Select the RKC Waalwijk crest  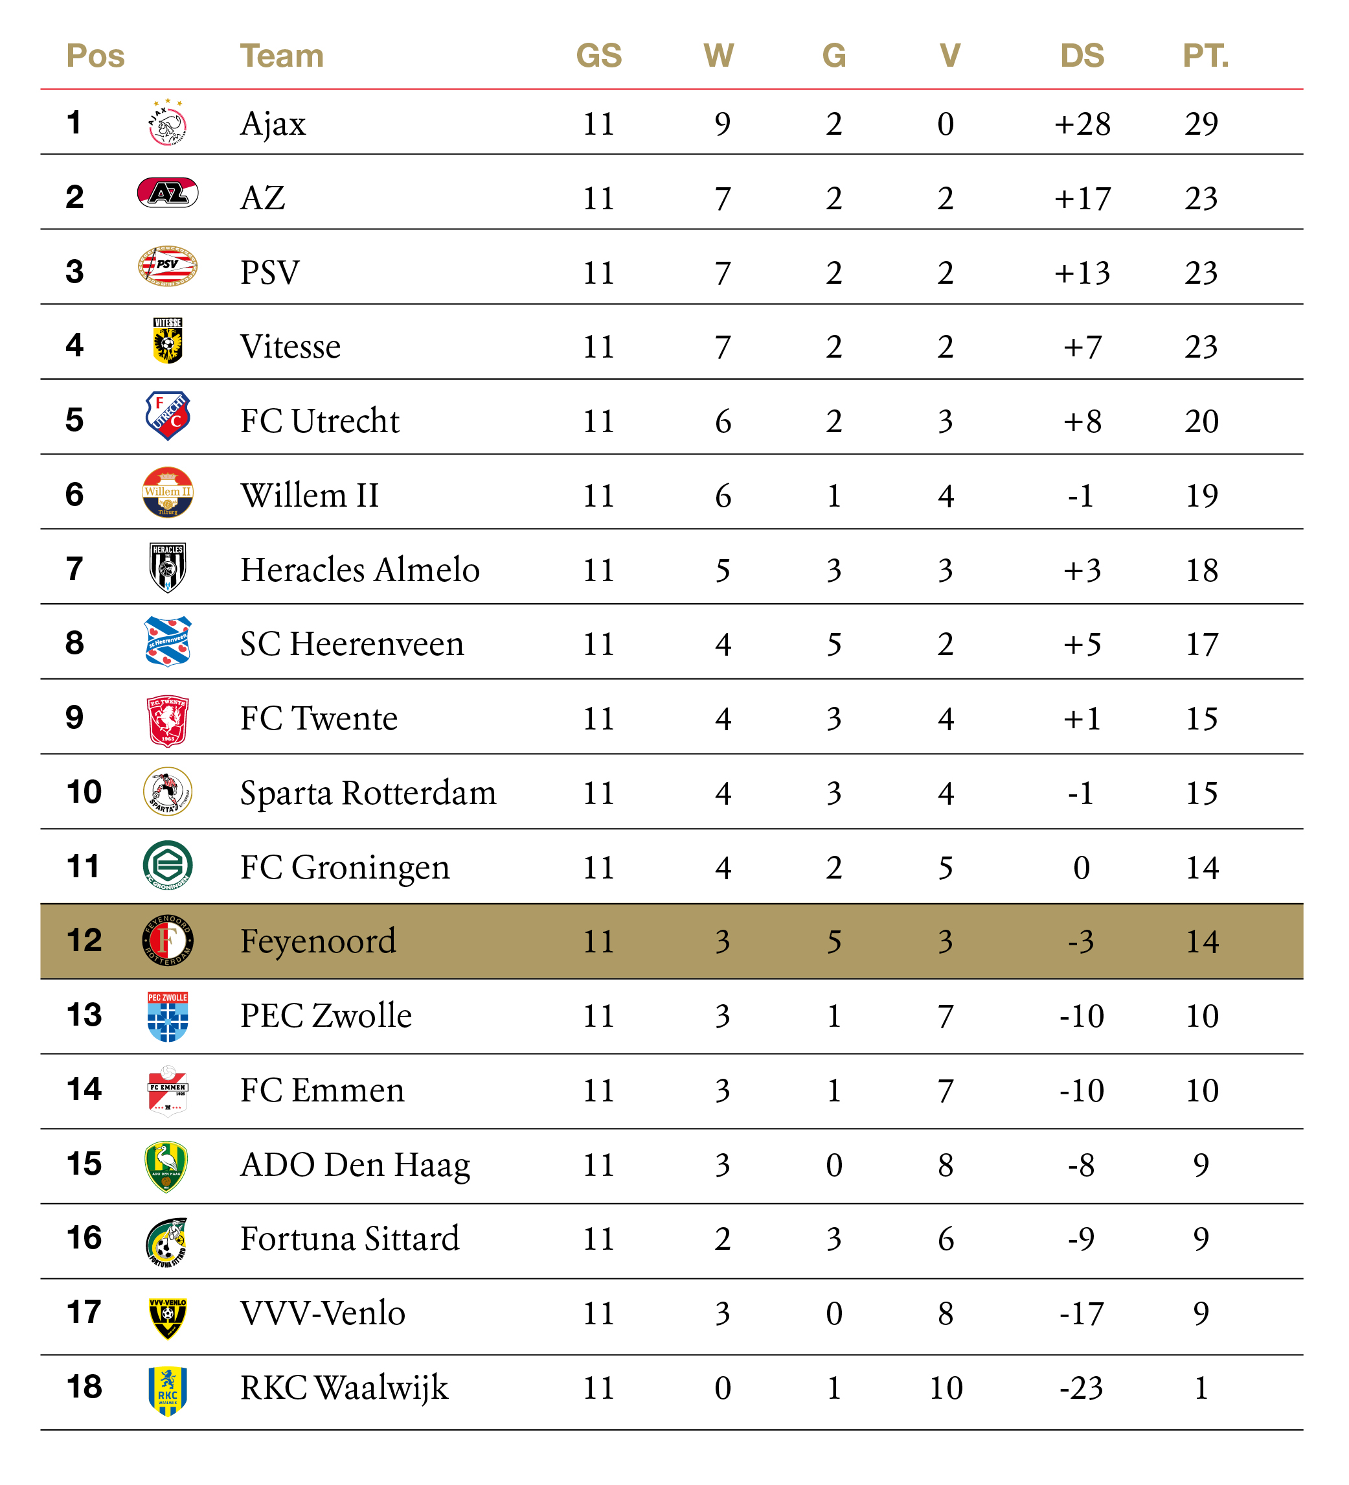click(x=168, y=1390)
